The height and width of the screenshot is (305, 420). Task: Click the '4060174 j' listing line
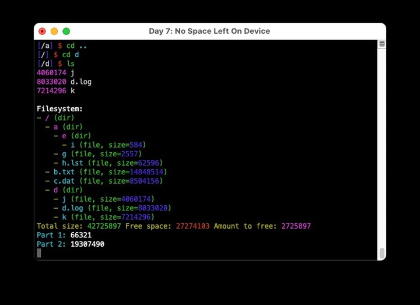pyautogui.click(x=56, y=73)
